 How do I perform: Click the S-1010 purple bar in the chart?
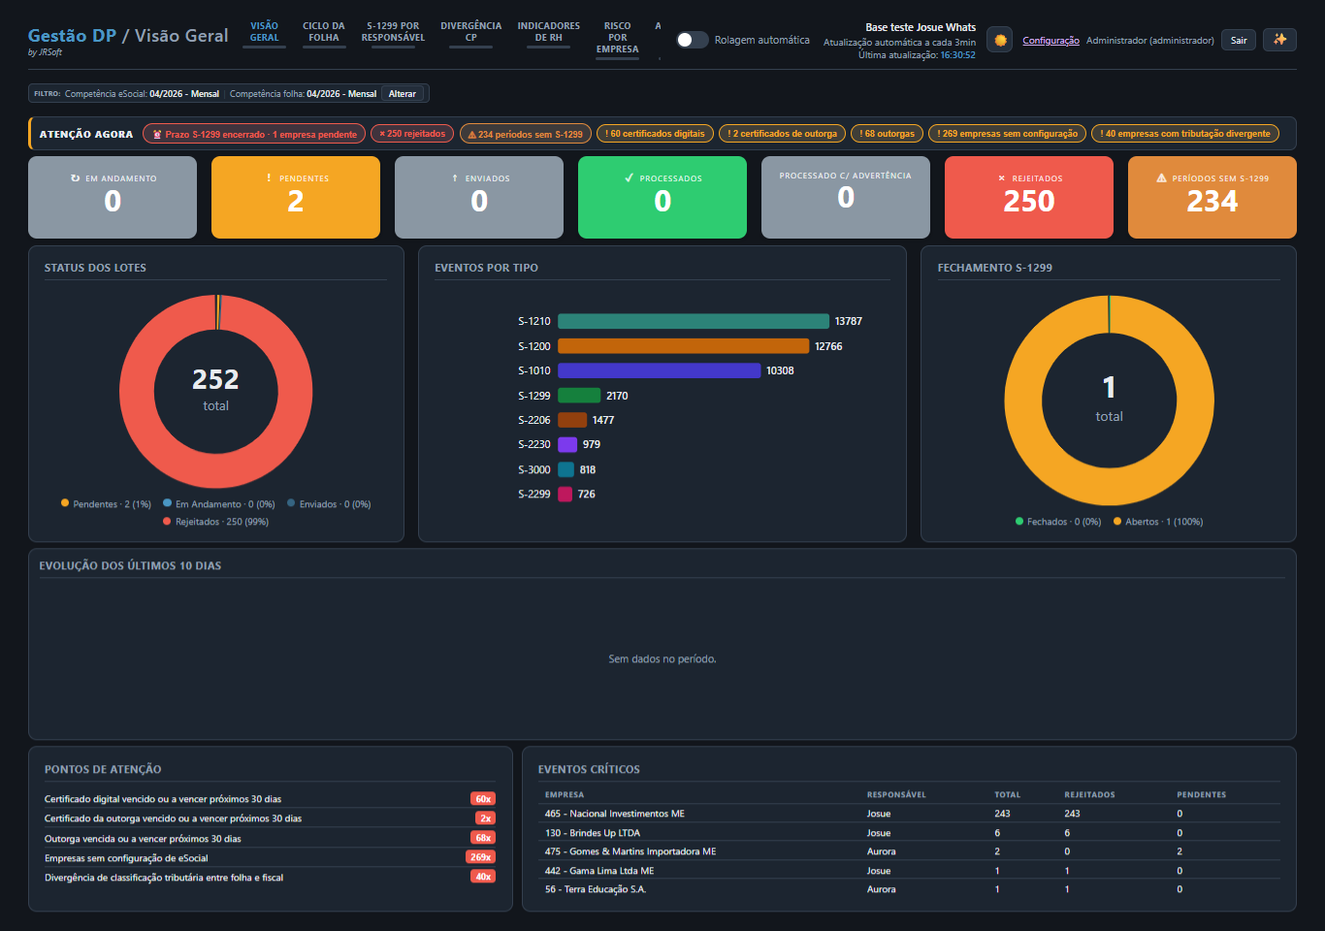pyautogui.click(x=660, y=370)
